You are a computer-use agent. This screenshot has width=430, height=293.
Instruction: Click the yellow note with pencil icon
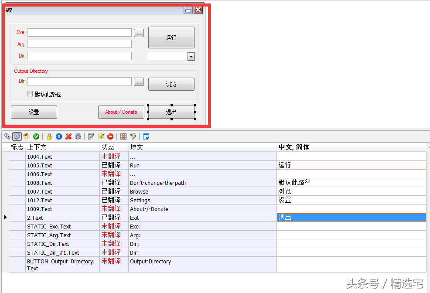(x=101, y=136)
